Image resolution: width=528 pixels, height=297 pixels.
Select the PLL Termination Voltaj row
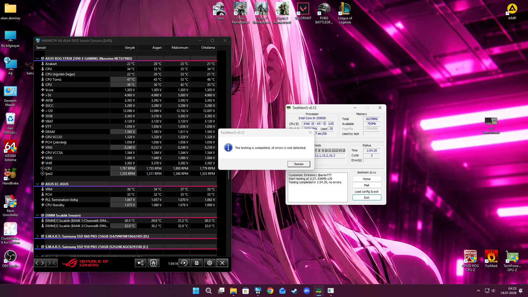[x=125, y=200]
